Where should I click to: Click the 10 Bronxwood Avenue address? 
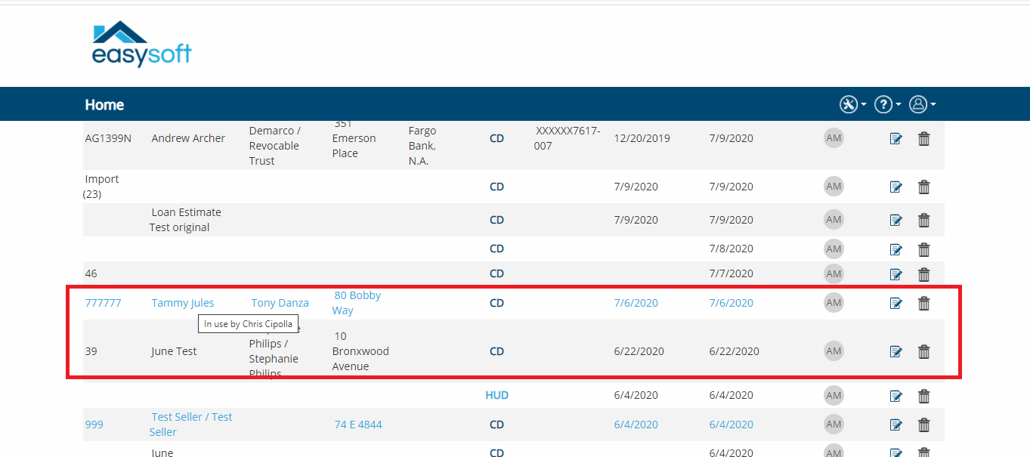click(360, 351)
